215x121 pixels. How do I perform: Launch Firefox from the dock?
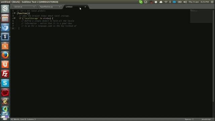[x=5, y=55]
